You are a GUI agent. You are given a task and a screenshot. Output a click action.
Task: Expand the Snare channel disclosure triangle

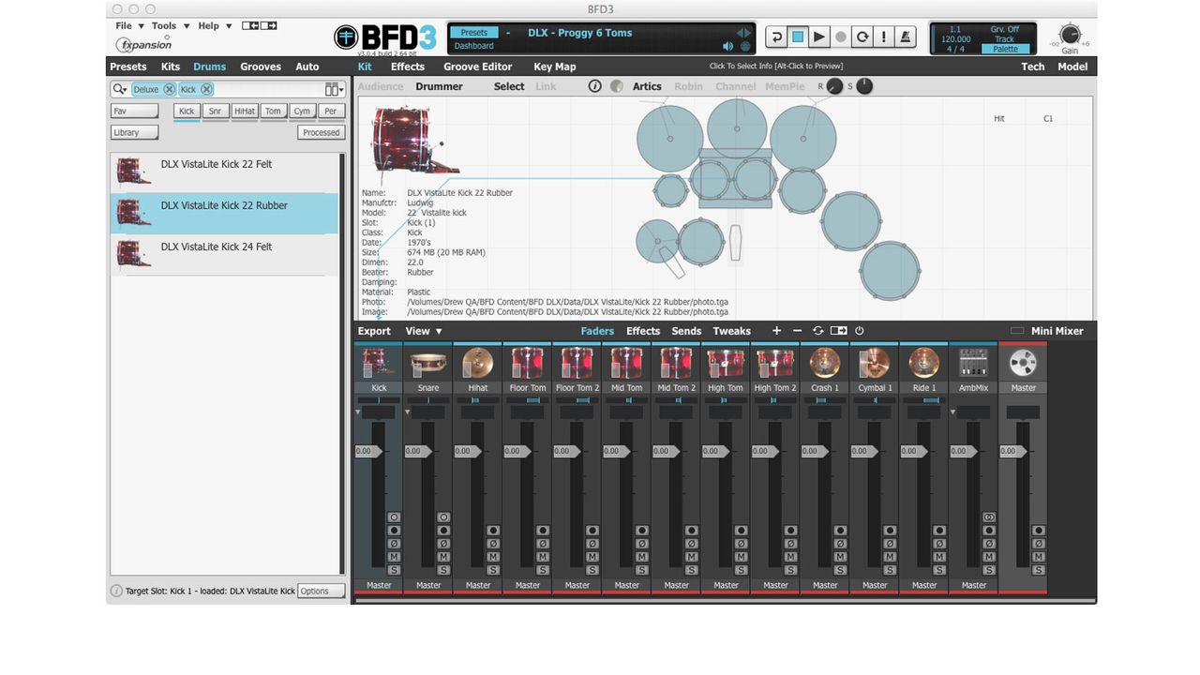(x=407, y=412)
